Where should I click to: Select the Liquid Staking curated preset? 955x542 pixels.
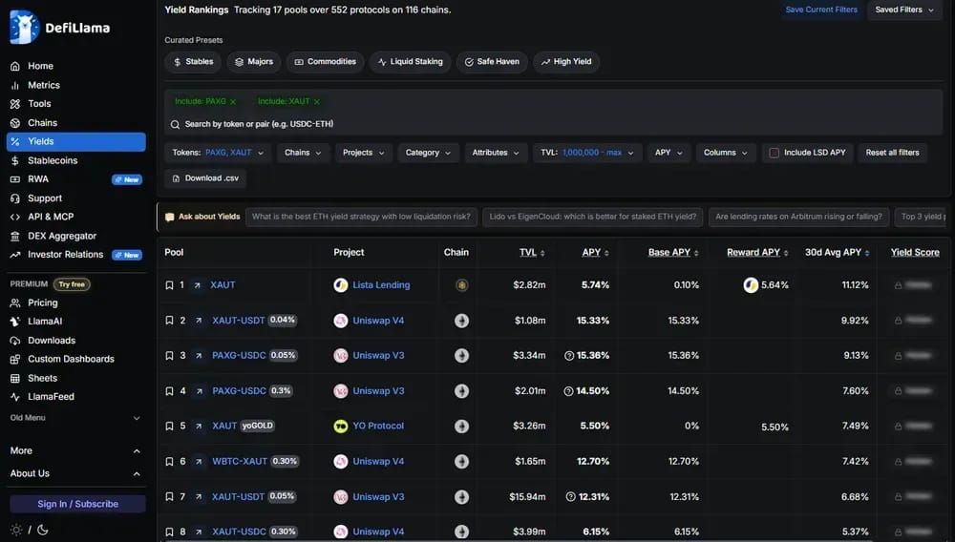[x=411, y=61]
